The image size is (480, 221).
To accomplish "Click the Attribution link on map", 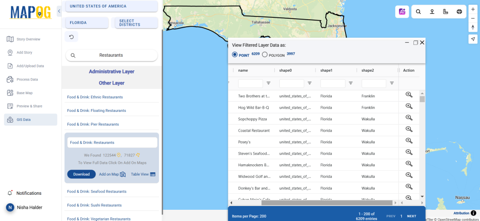I will [x=461, y=213].
